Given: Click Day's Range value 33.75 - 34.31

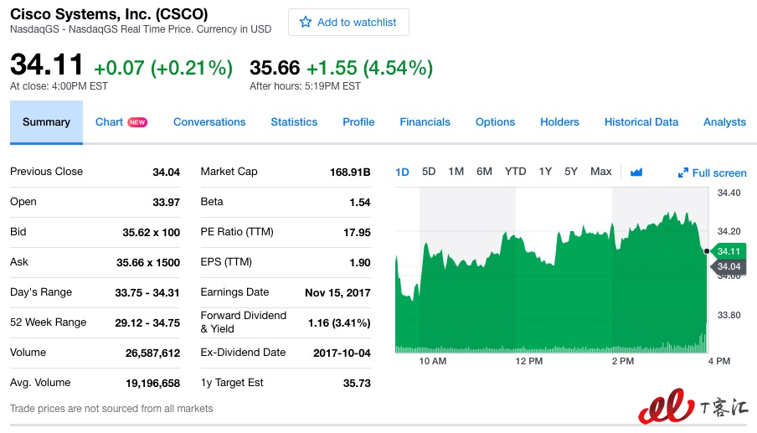Looking at the screenshot, I should click(147, 292).
